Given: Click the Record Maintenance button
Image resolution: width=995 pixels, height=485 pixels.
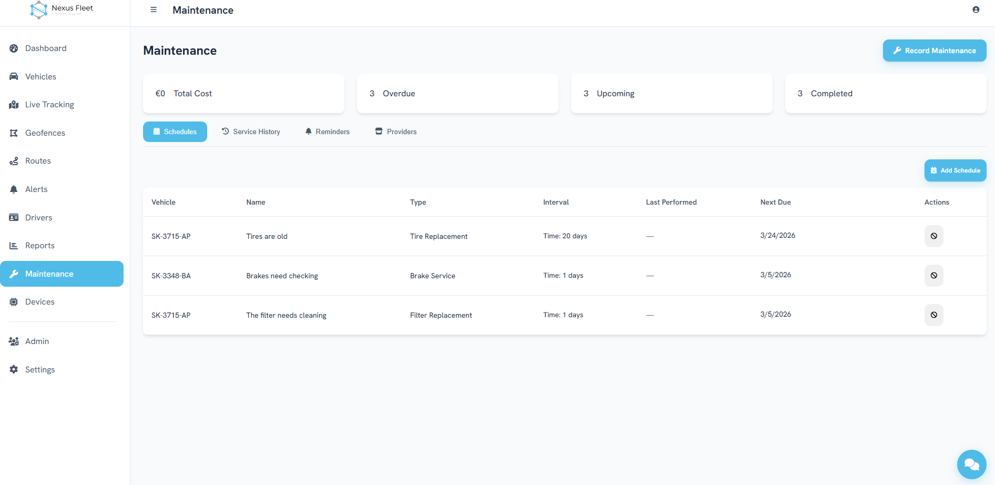Looking at the screenshot, I should click(935, 50).
